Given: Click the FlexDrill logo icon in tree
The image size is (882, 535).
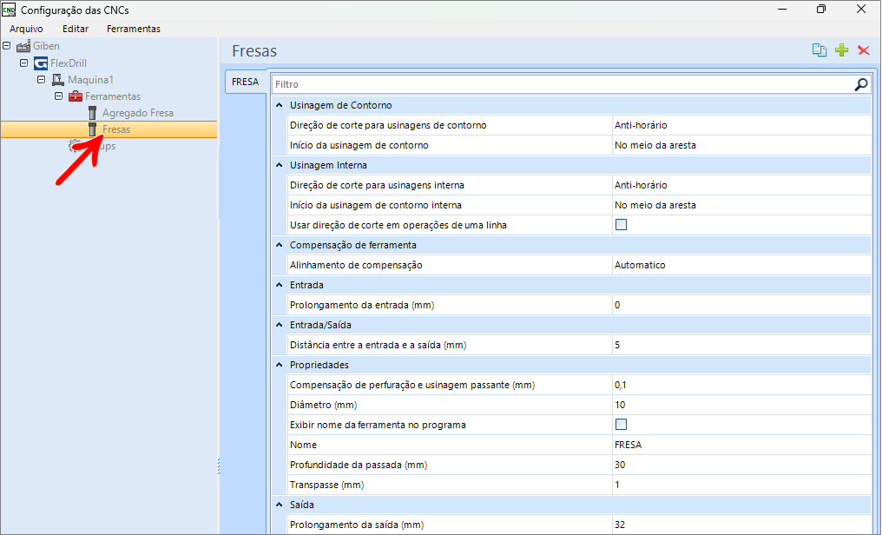Looking at the screenshot, I should (x=41, y=63).
